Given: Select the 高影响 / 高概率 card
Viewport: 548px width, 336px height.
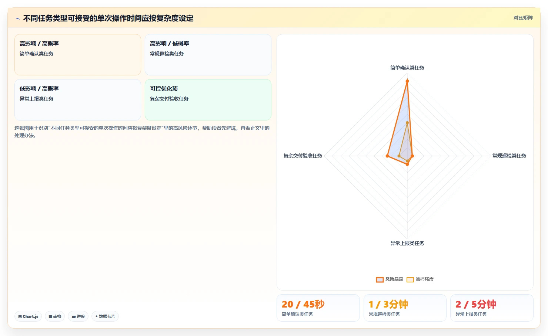Looking at the screenshot, I should 78,55.
